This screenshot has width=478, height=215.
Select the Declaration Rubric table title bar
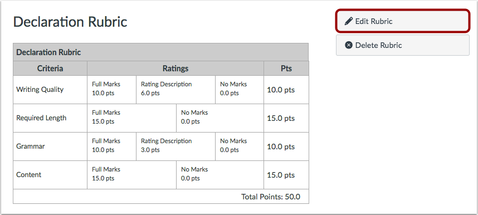click(160, 52)
